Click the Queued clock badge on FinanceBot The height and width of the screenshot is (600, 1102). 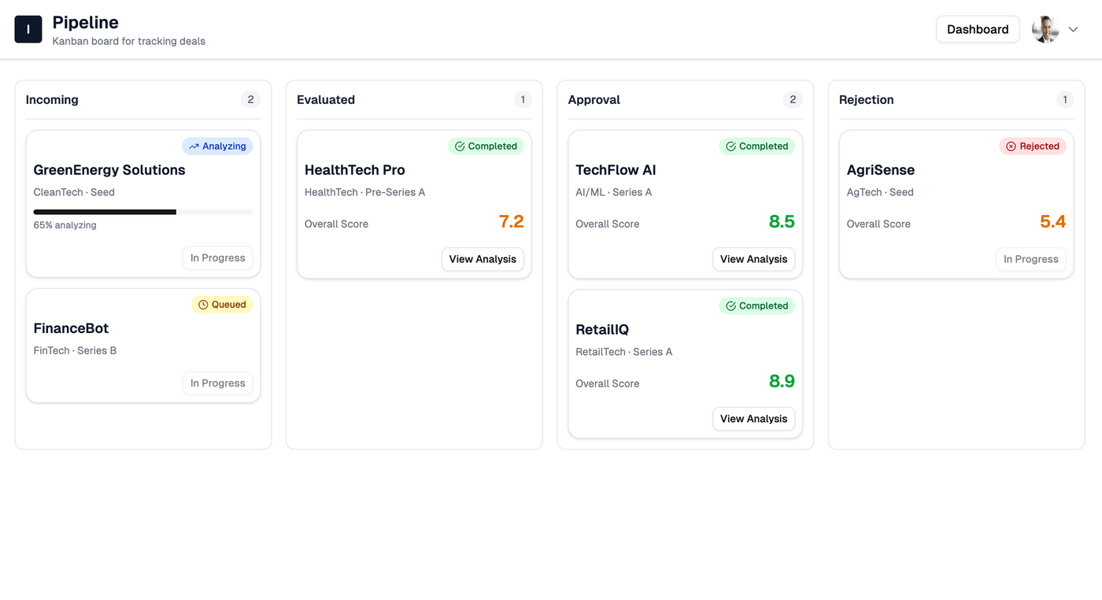click(x=222, y=305)
